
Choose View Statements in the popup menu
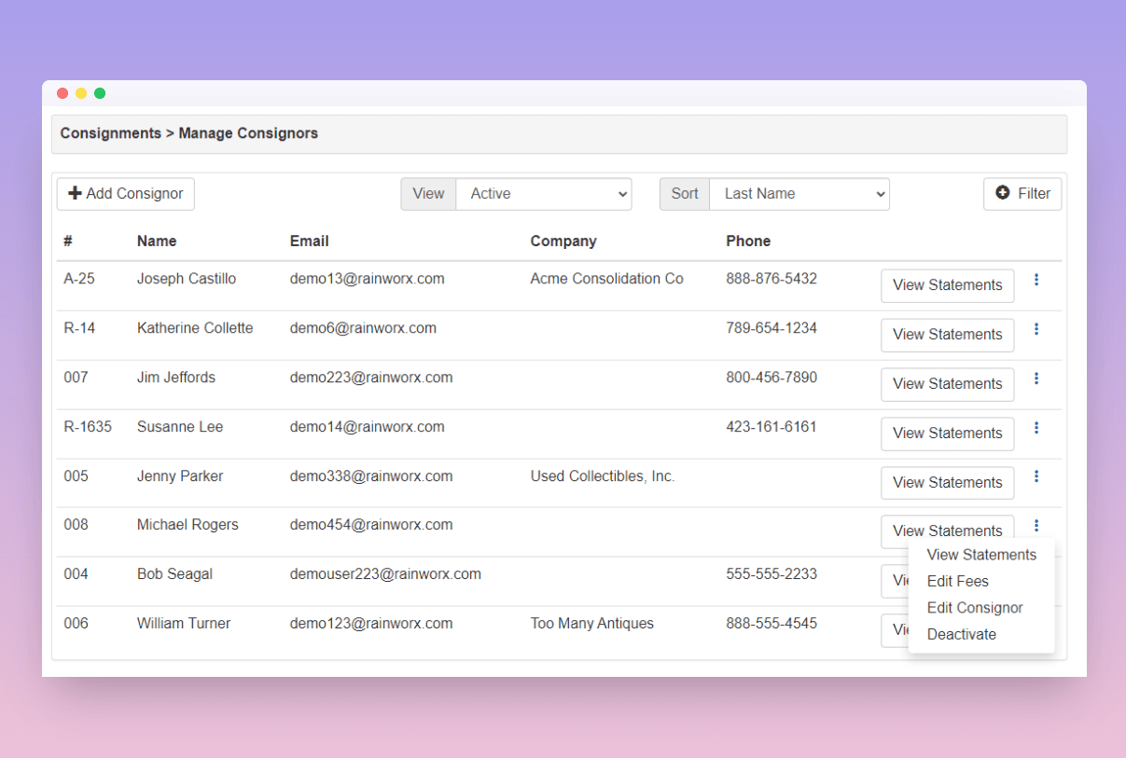981,555
